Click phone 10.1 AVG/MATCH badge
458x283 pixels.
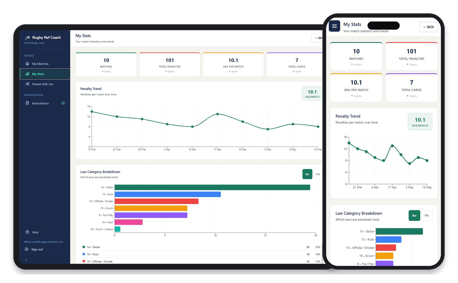tap(420, 122)
